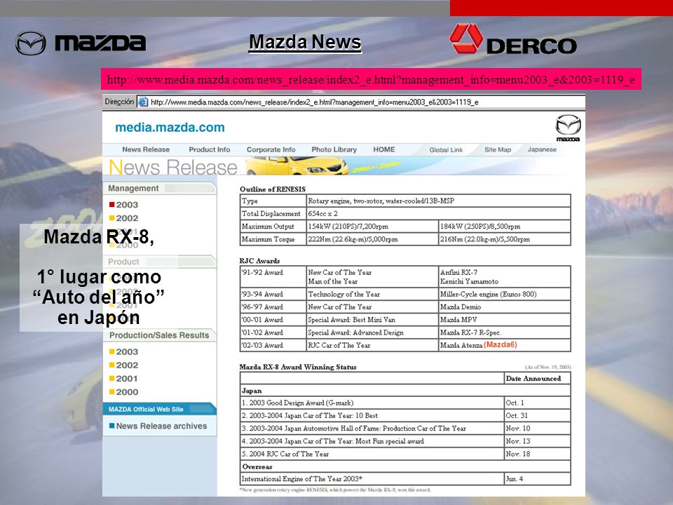Select 2003 under Management
This screenshot has height=505, width=673.
click(123, 205)
